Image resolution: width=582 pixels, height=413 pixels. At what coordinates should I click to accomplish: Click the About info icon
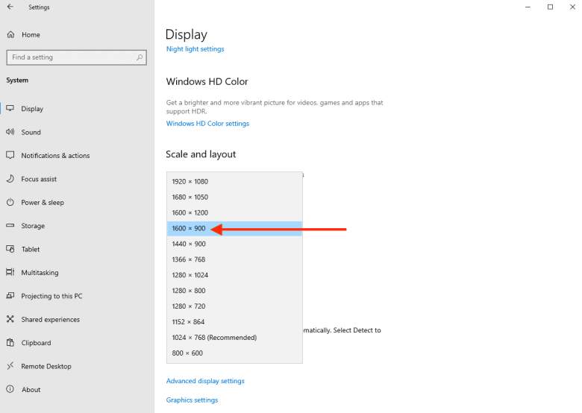click(10, 389)
